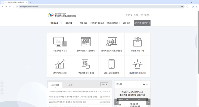Open the browser extensions puzzle icon
The height and width of the screenshot is (107, 199).
[x=187, y=7]
